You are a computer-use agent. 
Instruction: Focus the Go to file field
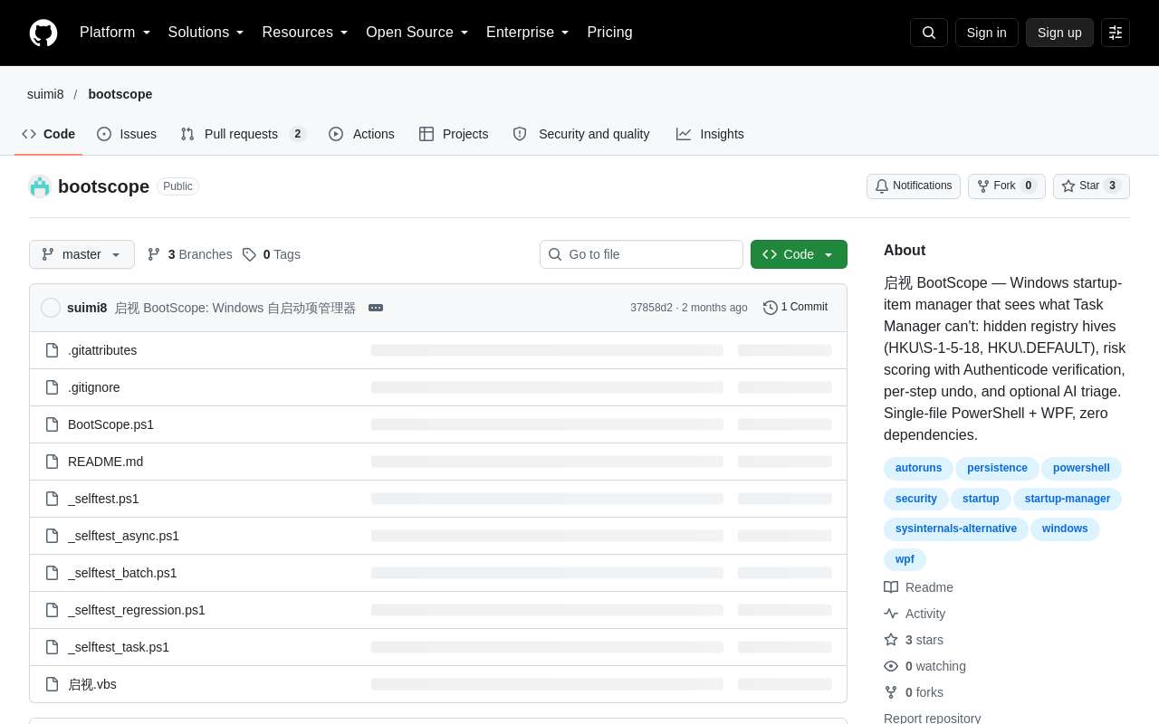point(641,254)
